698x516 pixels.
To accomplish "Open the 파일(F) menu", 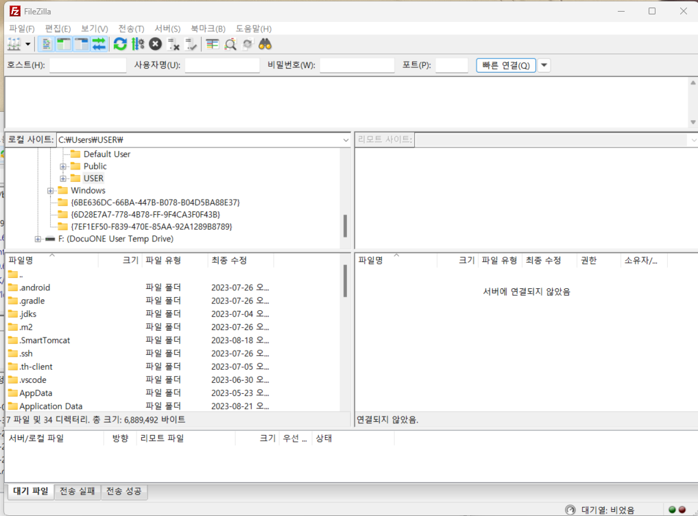I will coord(22,29).
